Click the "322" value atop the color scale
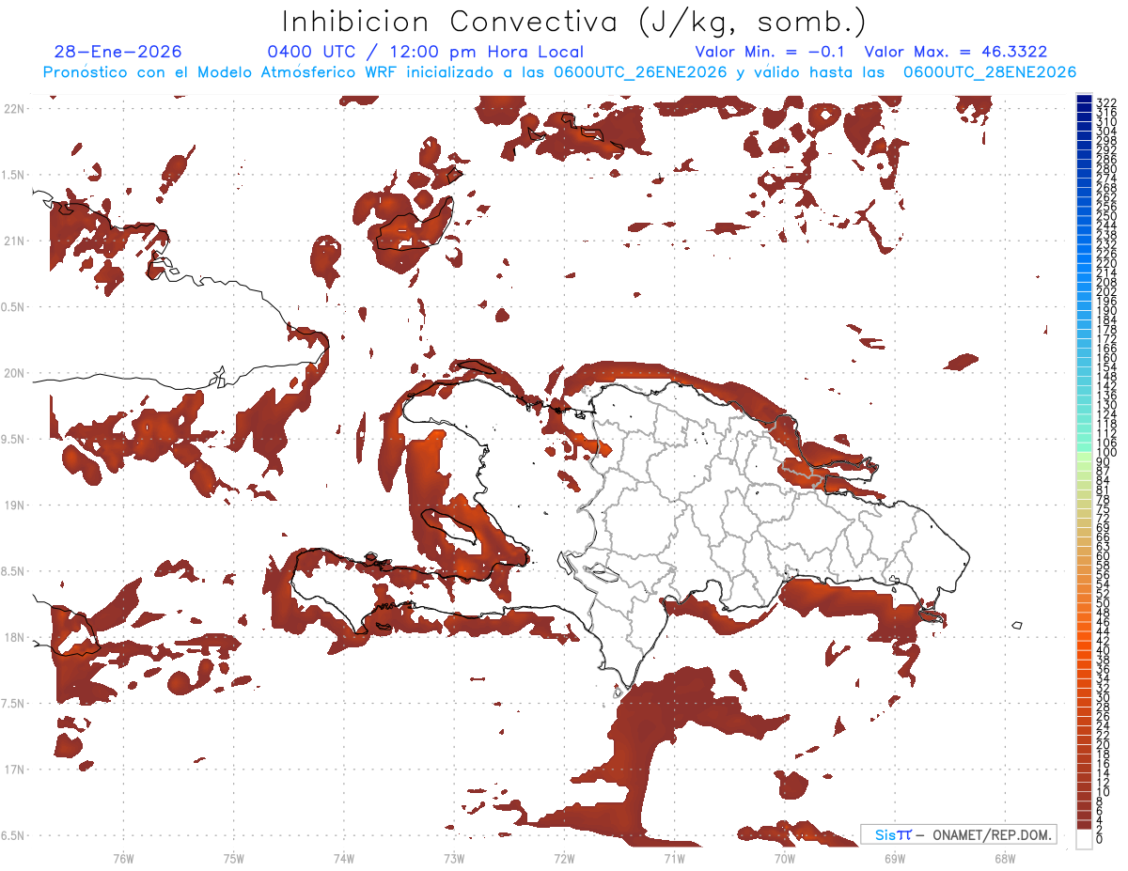 [x=1105, y=101]
